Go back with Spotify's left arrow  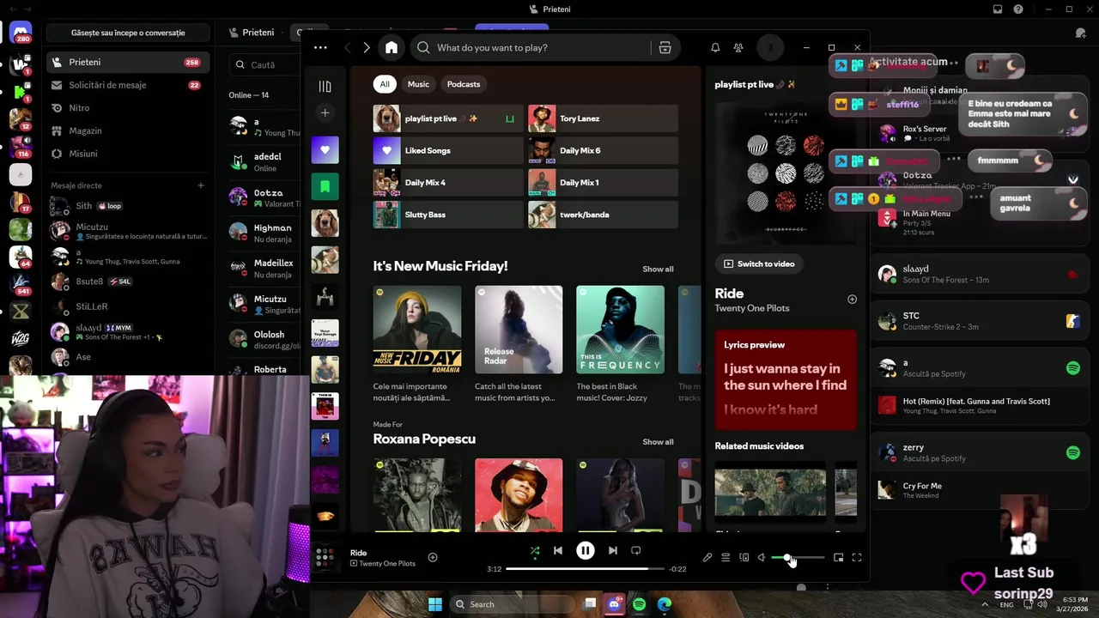pos(347,47)
